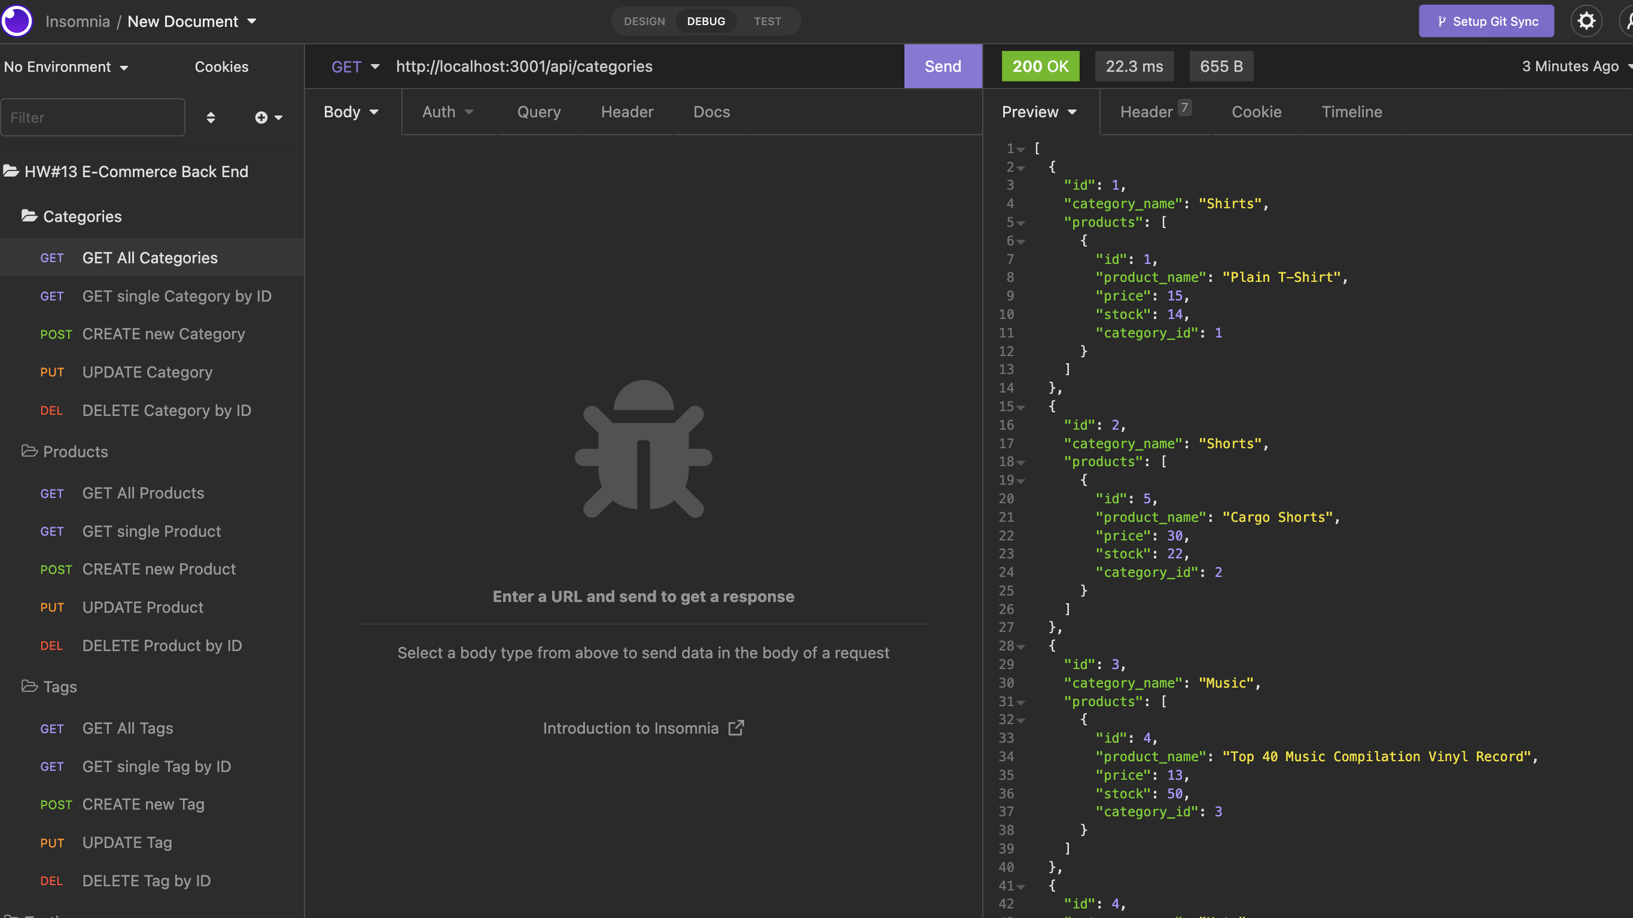The width and height of the screenshot is (1633, 918).
Task: Click the Insomnia logo icon top-left
Action: 17,20
